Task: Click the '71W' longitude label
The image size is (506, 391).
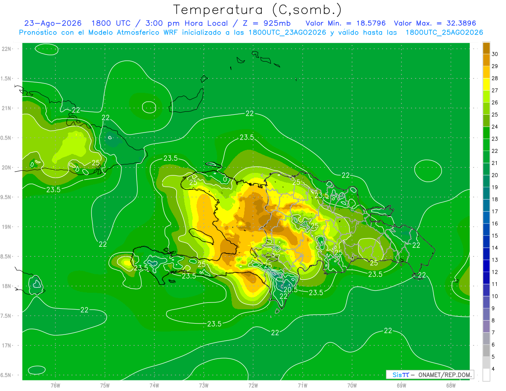Action: click(x=302, y=386)
